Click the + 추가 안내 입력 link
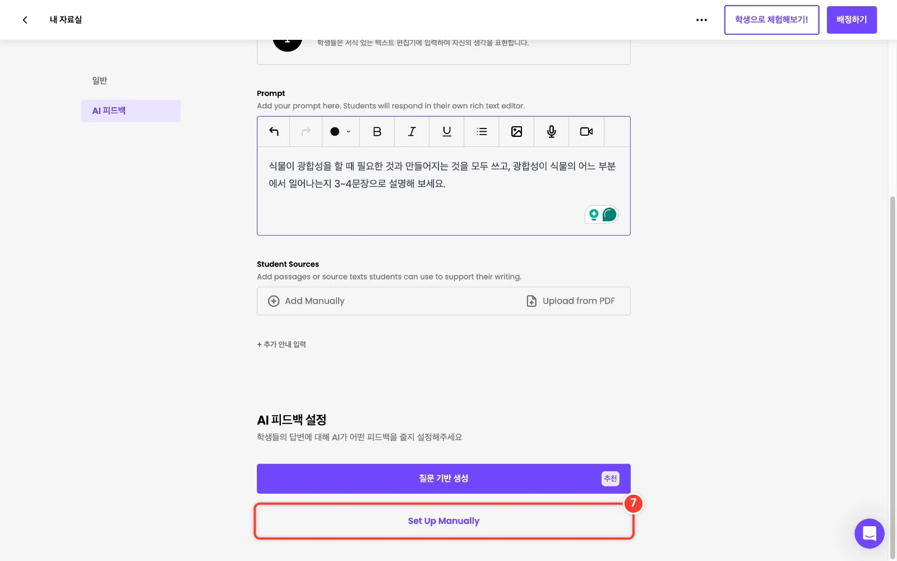 pyautogui.click(x=281, y=344)
